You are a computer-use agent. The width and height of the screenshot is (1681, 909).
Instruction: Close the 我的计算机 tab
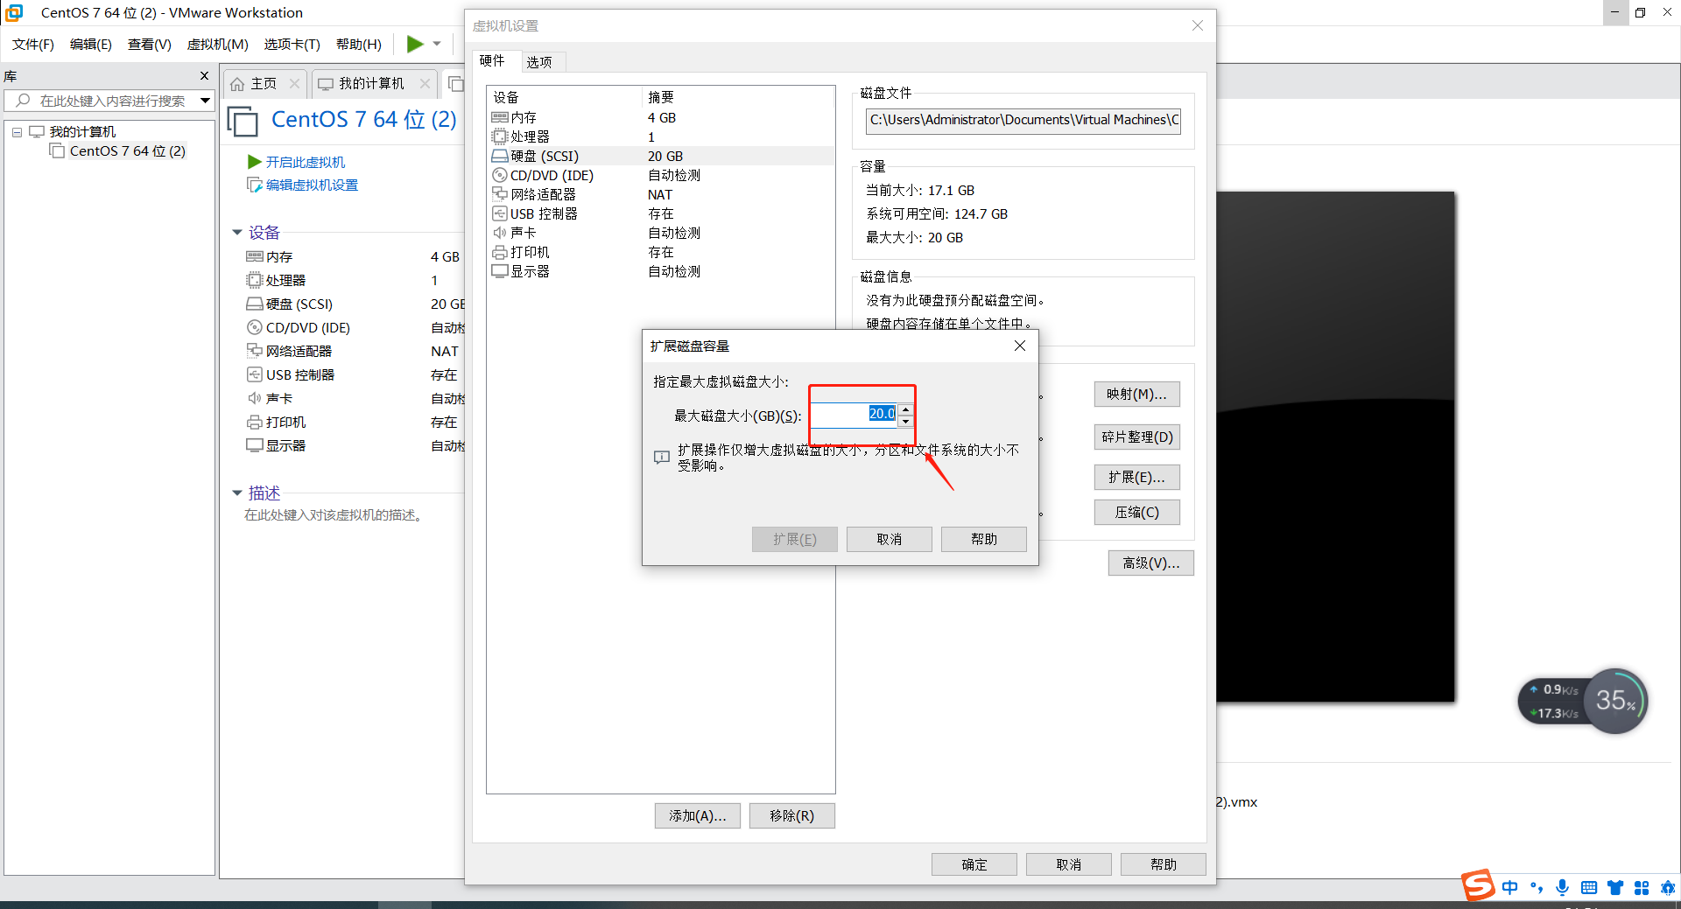(425, 84)
